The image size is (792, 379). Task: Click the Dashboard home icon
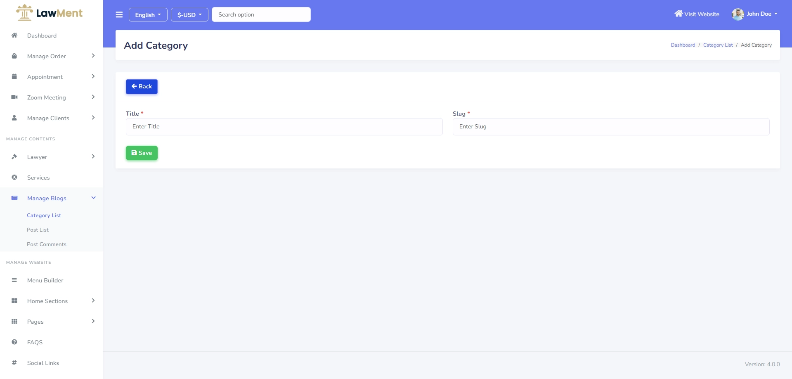(14, 36)
